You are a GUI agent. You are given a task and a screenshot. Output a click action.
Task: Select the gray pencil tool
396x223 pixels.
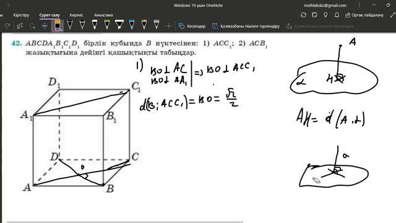157,25
